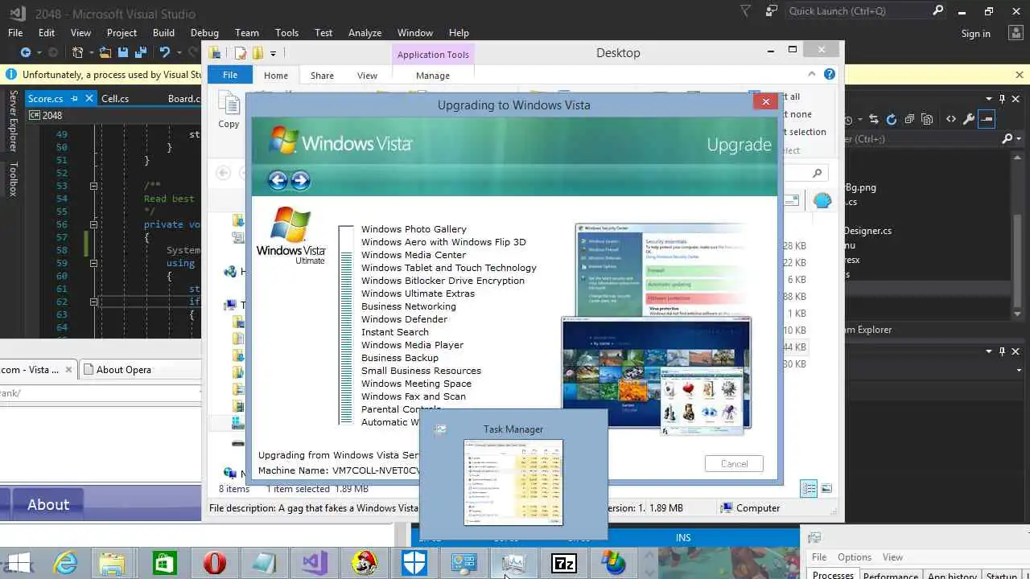Click the feedback icon beside Quick Launch

coord(772,11)
